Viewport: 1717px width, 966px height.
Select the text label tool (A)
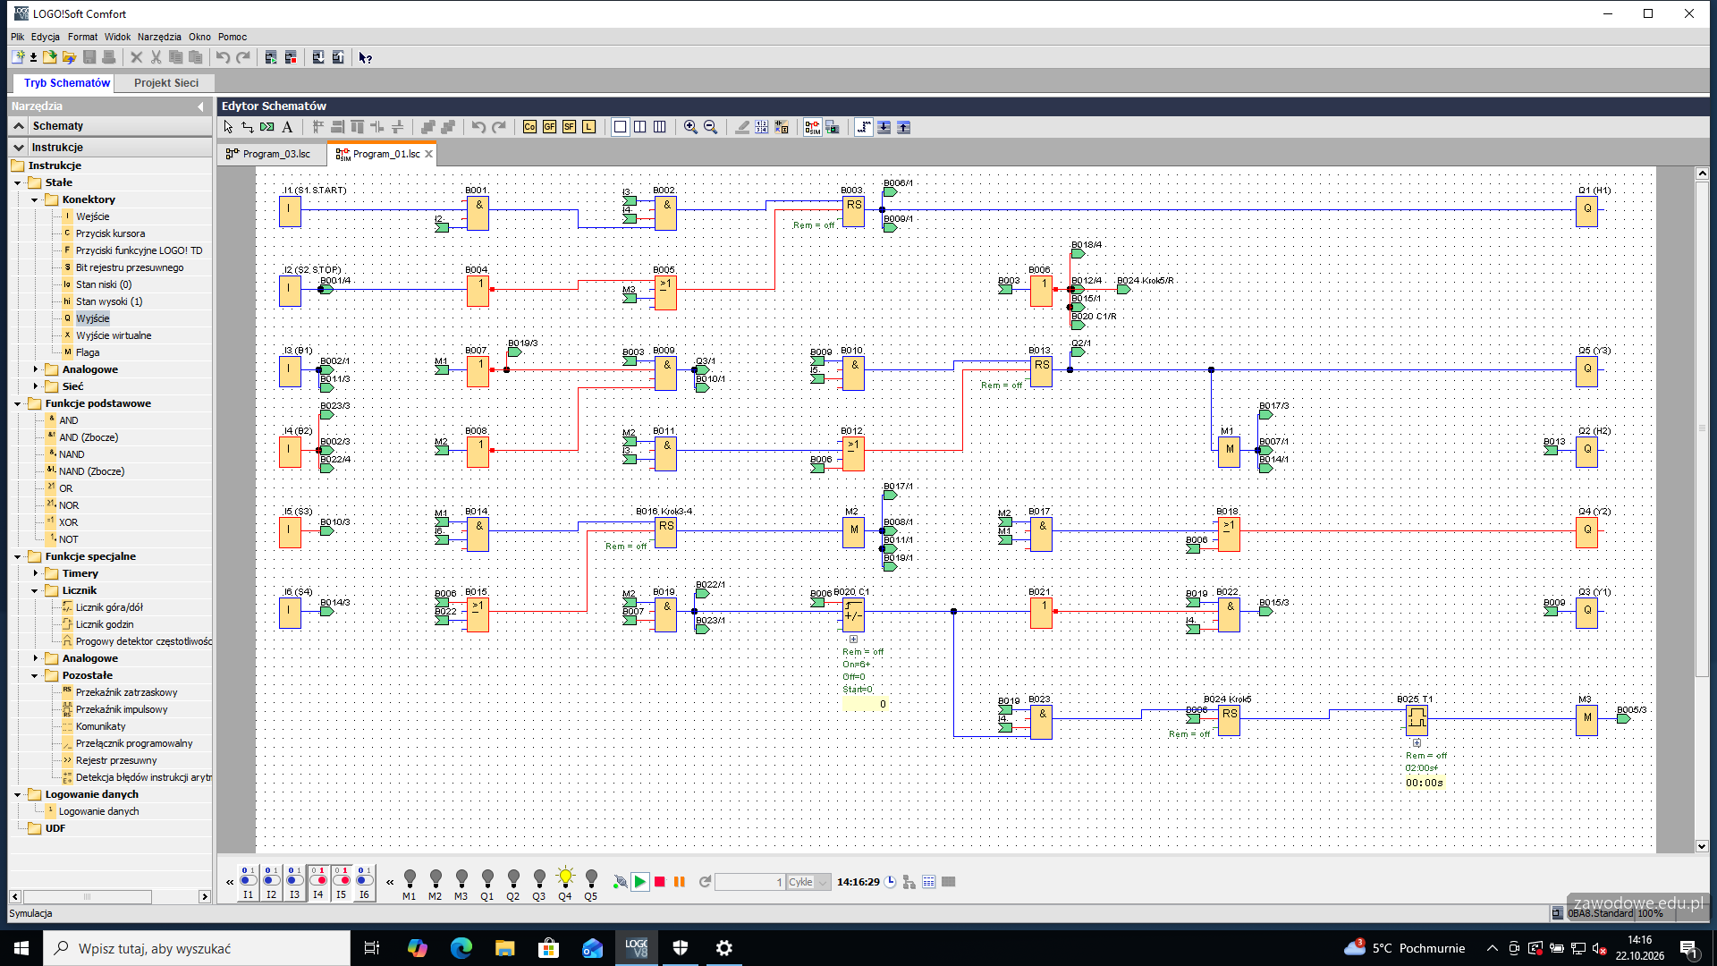pyautogui.click(x=287, y=127)
